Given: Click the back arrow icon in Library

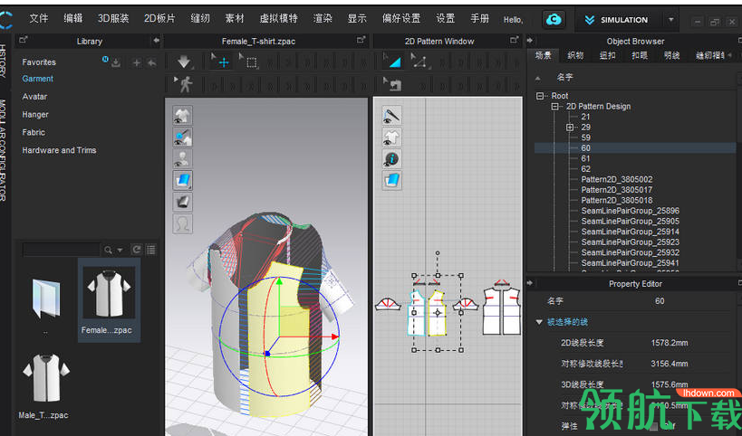Looking at the screenshot, I should pyautogui.click(x=151, y=62).
